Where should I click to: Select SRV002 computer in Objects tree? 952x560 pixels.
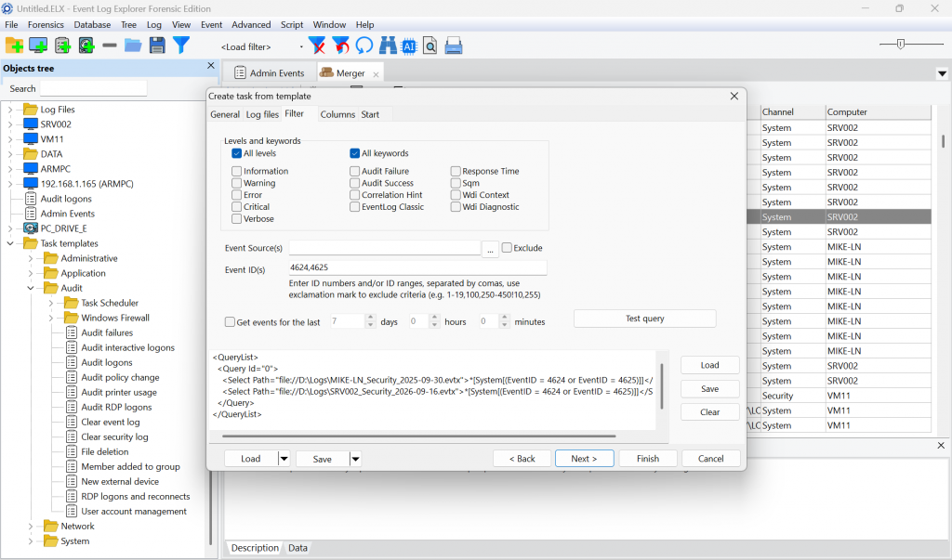coord(56,124)
